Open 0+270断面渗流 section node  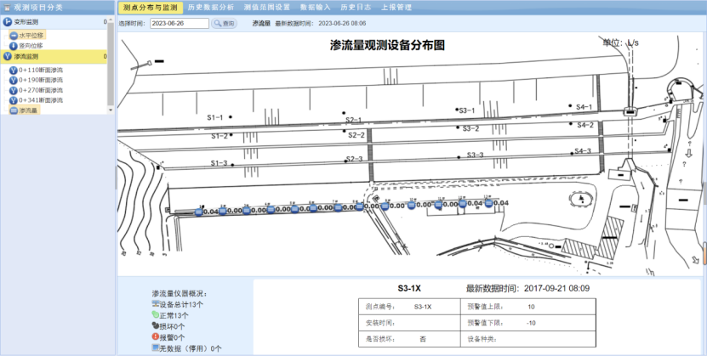coord(39,90)
